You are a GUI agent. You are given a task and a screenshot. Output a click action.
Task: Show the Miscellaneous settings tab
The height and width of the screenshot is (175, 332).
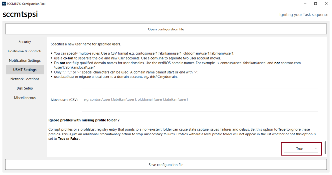tap(25, 98)
